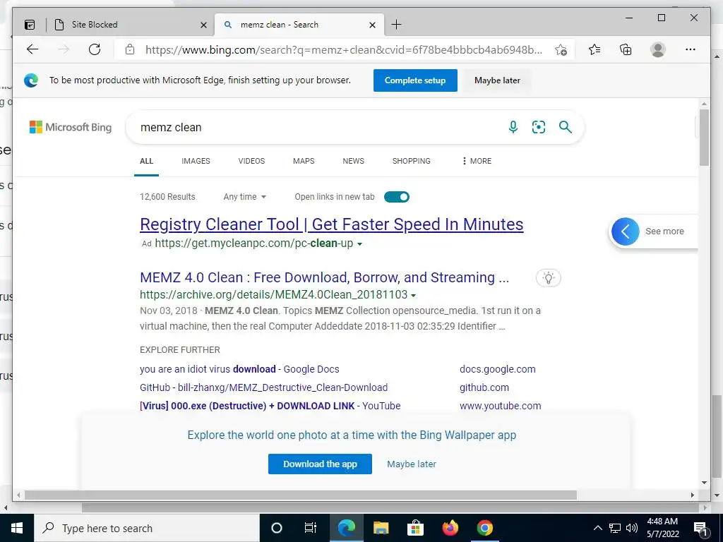This screenshot has height=542, width=723.
Task: Click www.youtube.com domain link
Action: click(x=501, y=406)
